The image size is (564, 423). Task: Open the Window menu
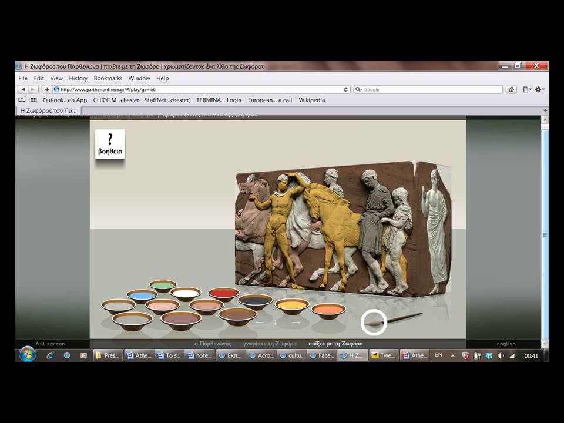[139, 78]
